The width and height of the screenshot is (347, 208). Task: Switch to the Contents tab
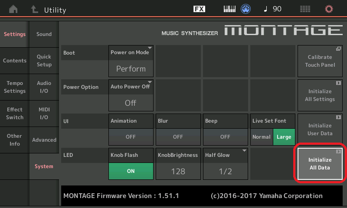(15, 61)
